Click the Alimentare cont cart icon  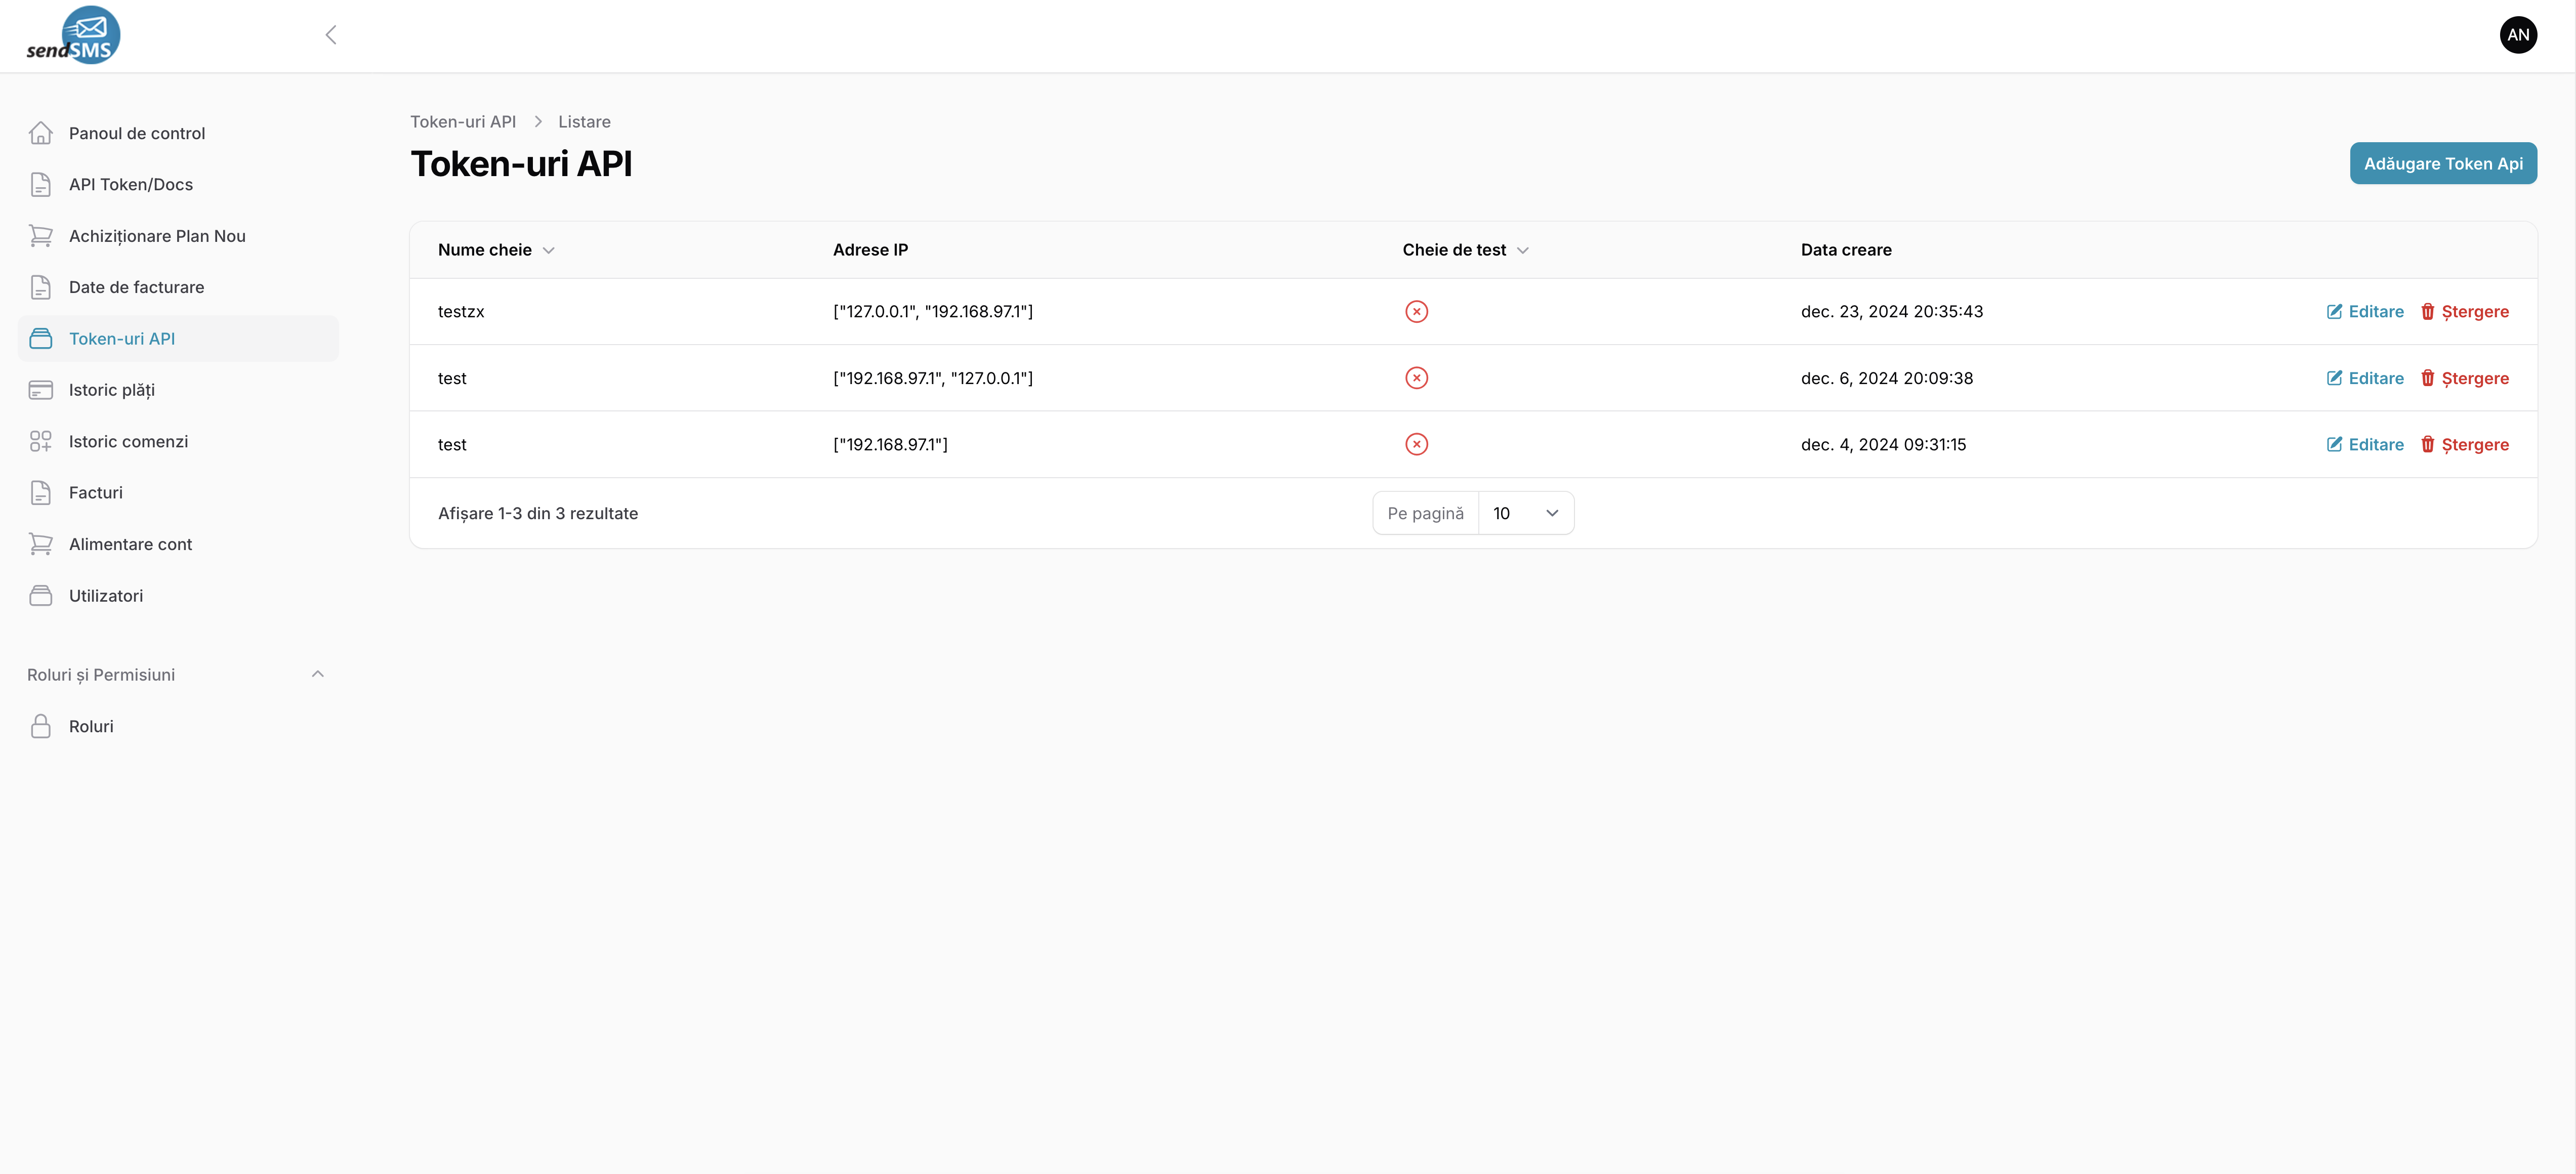pos(41,544)
